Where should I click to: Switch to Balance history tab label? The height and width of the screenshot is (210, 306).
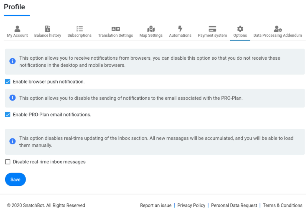tap(48, 36)
